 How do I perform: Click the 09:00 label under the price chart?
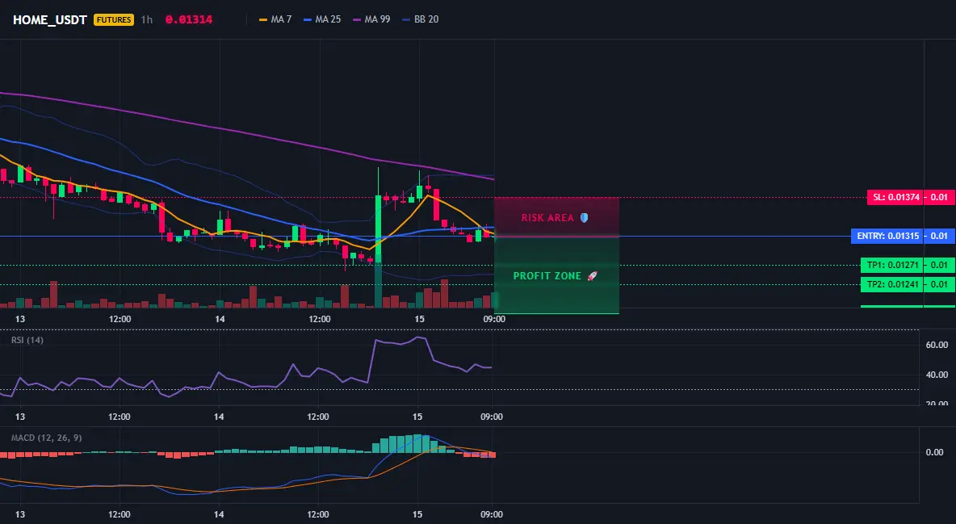point(494,319)
